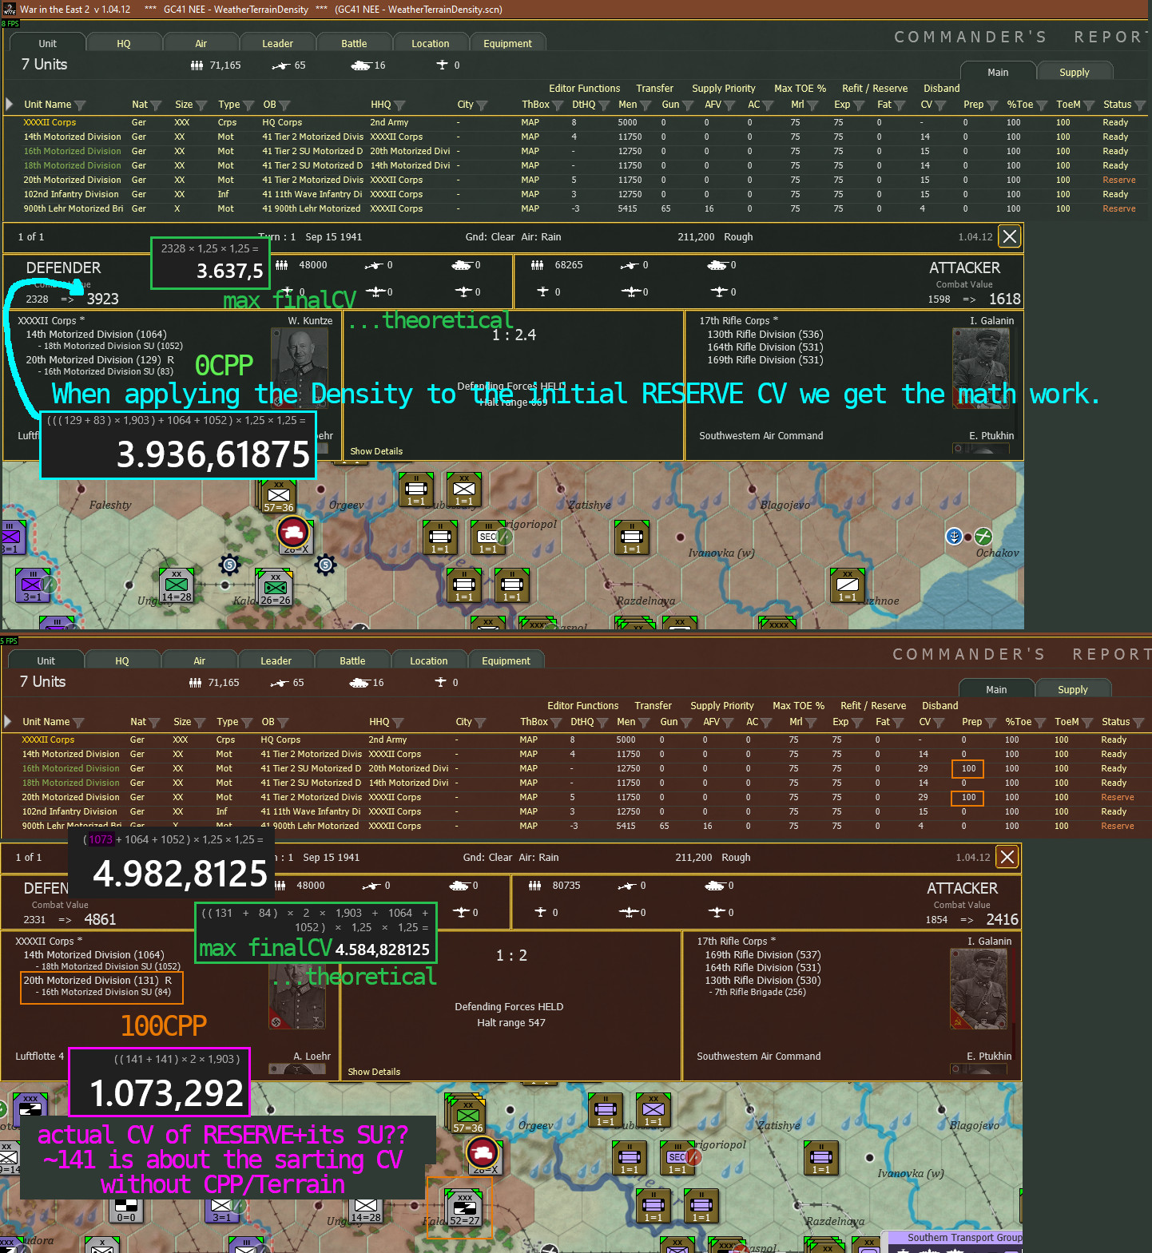Open Nat column filter in upper list
This screenshot has width=1152, height=1253.
pyautogui.click(x=156, y=105)
